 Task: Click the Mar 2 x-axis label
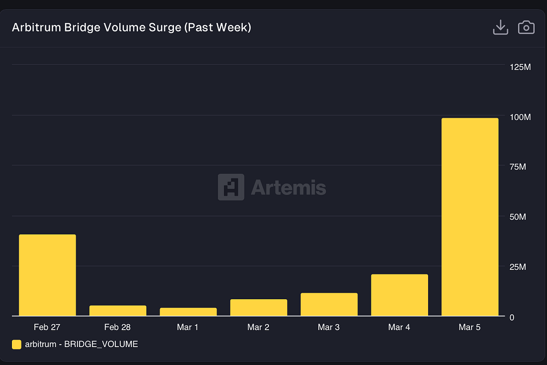[x=259, y=327]
